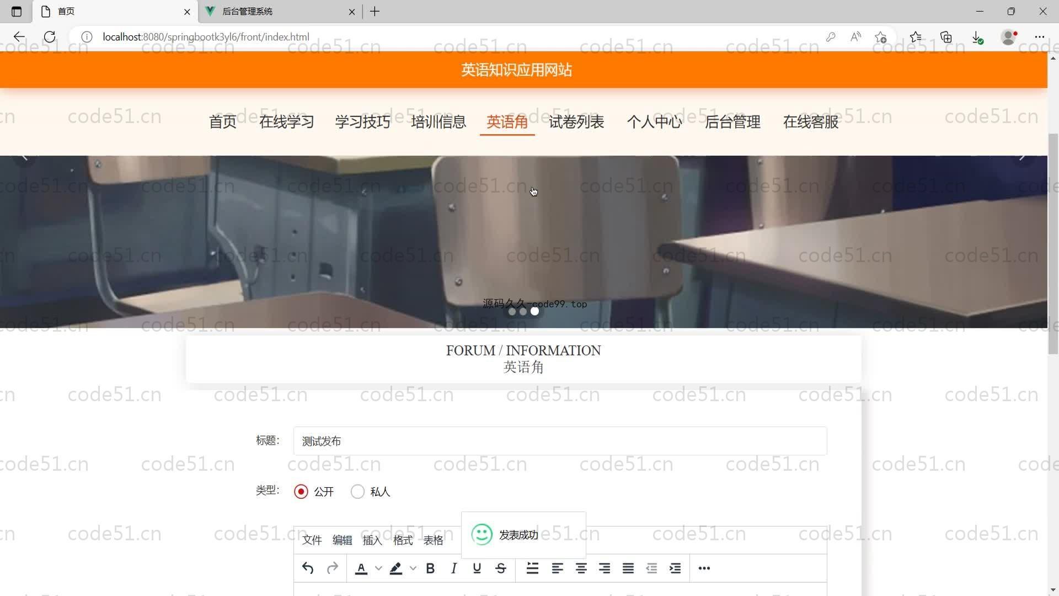
Task: Open the 文件 editor menu
Action: (x=312, y=540)
